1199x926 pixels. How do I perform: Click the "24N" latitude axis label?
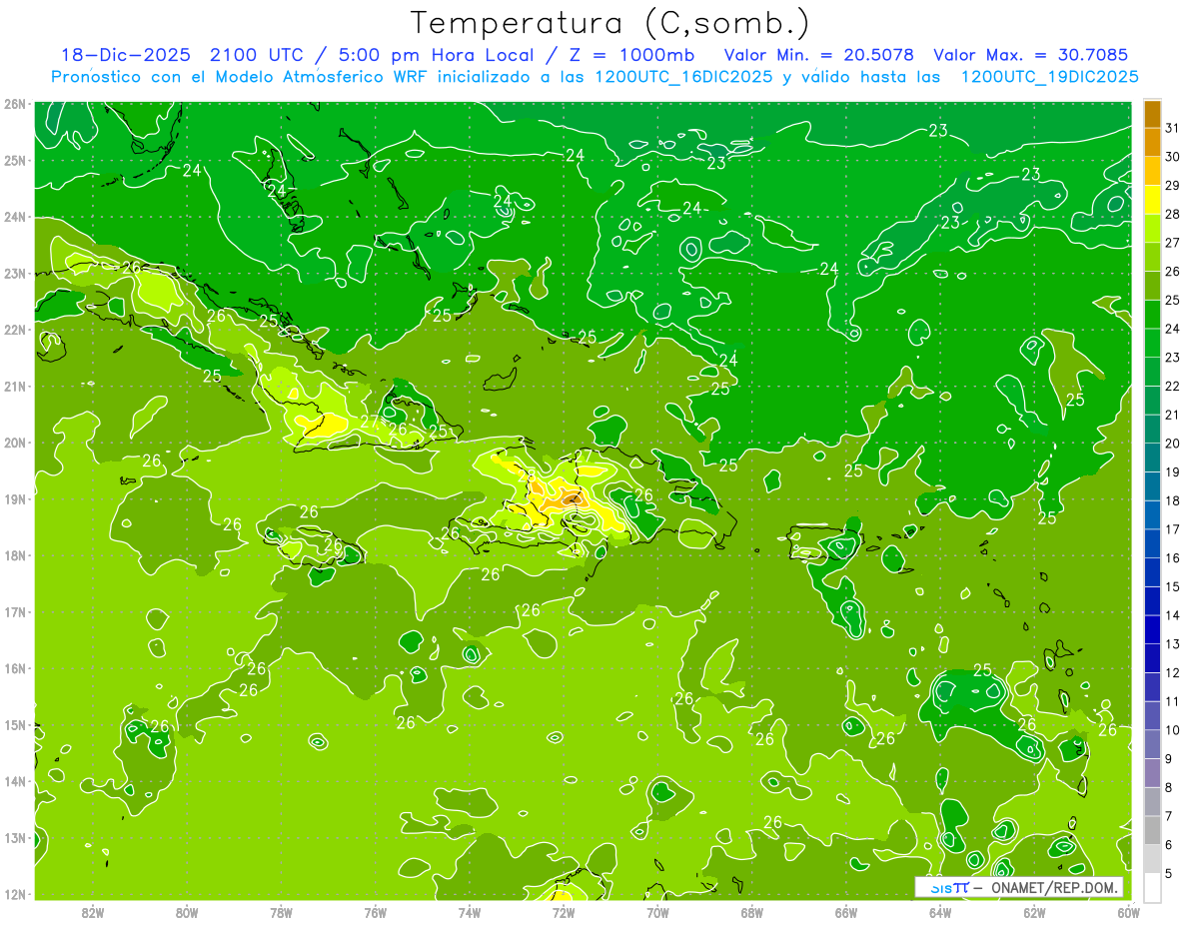(x=15, y=217)
